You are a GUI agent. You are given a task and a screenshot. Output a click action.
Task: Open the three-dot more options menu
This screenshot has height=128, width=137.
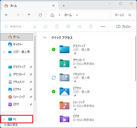click(103, 27)
